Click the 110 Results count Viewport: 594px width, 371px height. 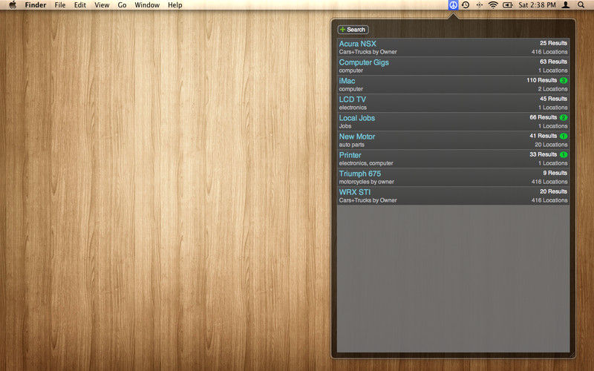(x=542, y=80)
